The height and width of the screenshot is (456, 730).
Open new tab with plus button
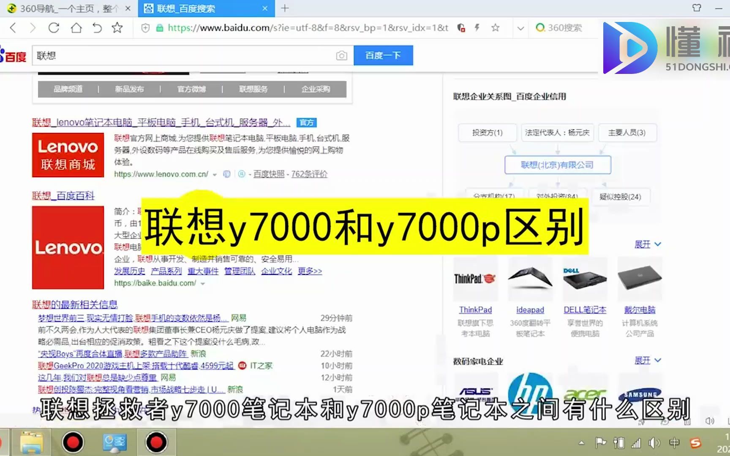tap(285, 8)
